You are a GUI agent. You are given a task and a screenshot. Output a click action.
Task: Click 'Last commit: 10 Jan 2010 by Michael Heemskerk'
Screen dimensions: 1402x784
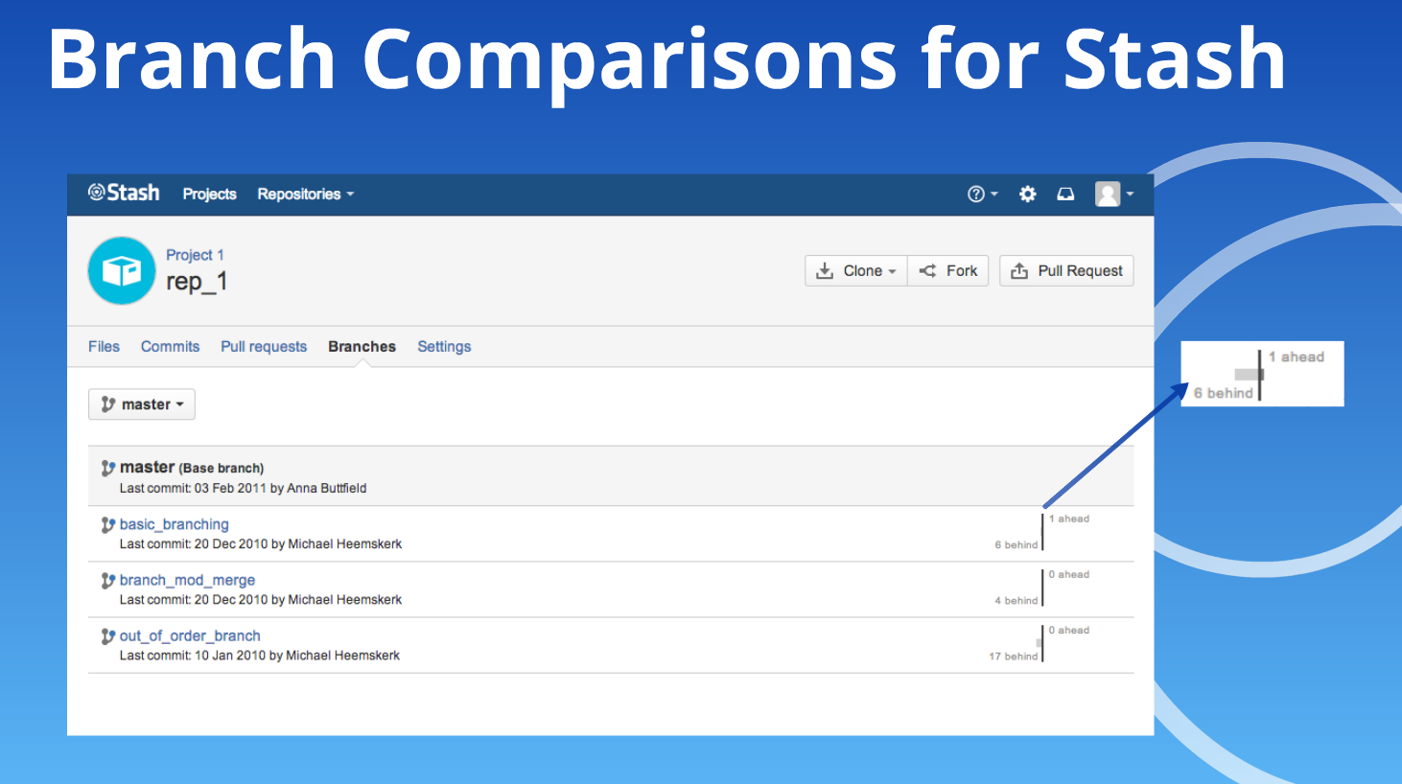coord(259,656)
